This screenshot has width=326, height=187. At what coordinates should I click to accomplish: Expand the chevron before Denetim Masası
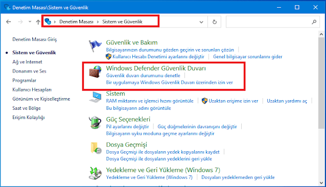coord(55,22)
